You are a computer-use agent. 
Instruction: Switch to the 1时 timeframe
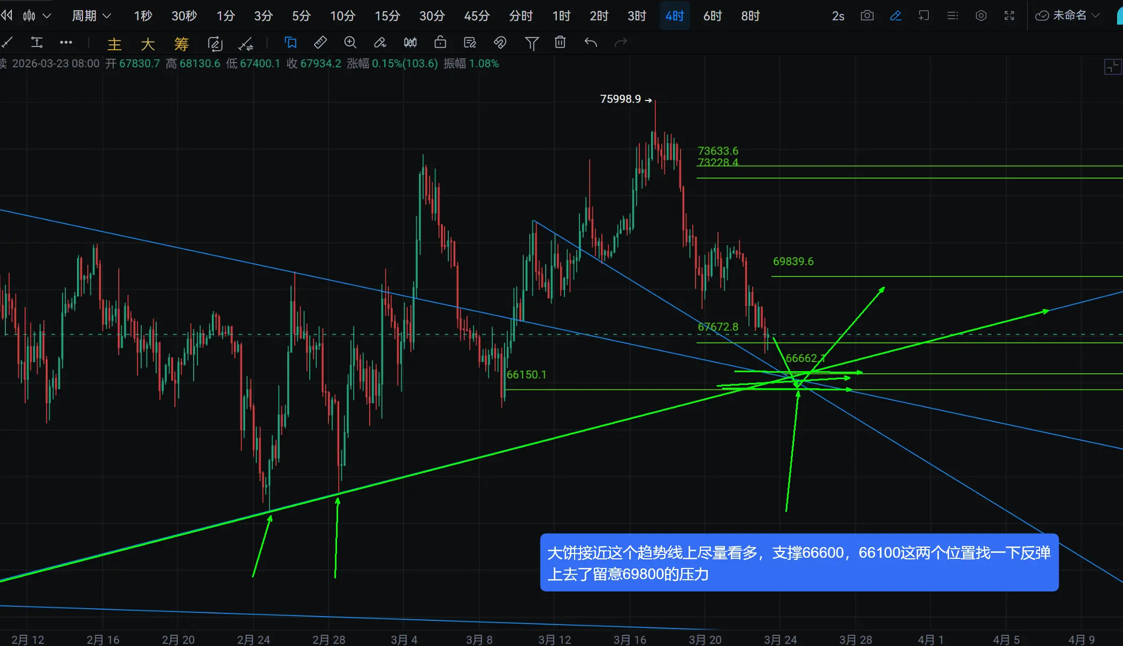pos(561,16)
